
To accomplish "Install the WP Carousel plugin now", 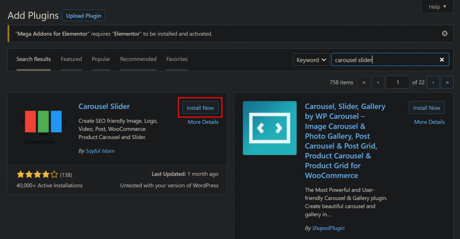I will (x=427, y=108).
